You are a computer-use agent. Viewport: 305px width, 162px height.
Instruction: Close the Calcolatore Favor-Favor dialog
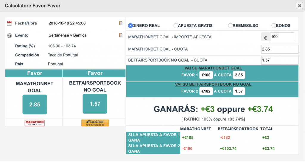point(300,6)
